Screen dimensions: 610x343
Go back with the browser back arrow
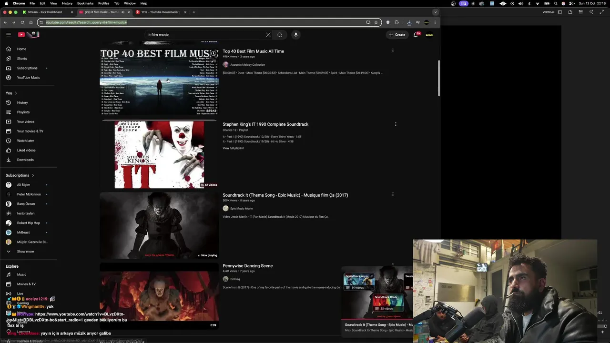(x=5, y=22)
